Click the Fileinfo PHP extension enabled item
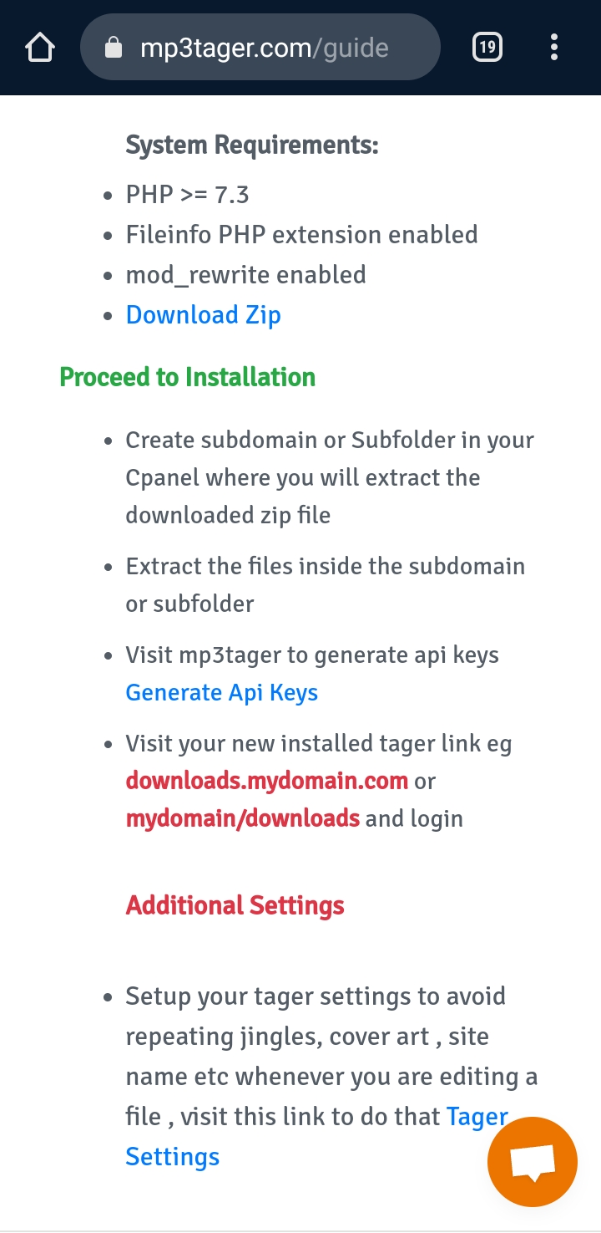 point(301,235)
